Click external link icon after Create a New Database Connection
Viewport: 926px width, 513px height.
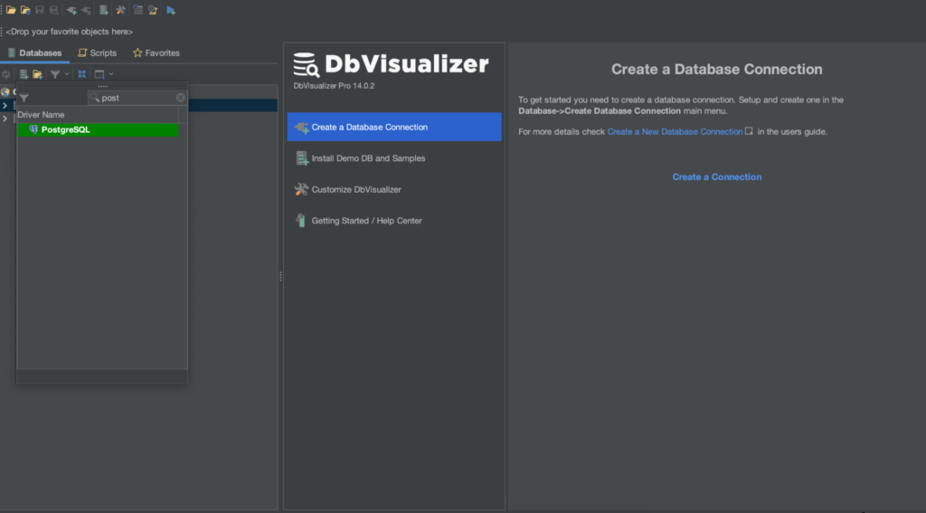tap(749, 131)
